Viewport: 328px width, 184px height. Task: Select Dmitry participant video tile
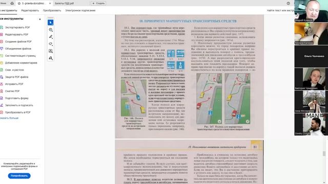coord(311,124)
